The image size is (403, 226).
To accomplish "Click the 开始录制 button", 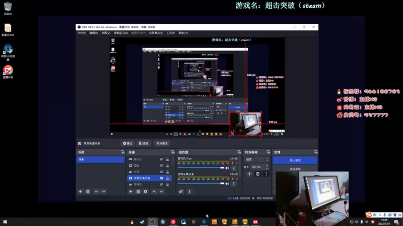I will pos(295,169).
